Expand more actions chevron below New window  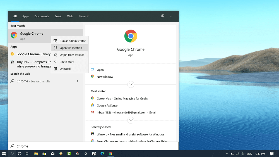tap(131, 84)
